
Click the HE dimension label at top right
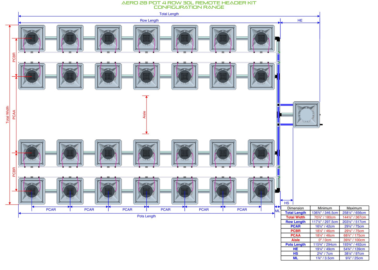click(x=300, y=20)
